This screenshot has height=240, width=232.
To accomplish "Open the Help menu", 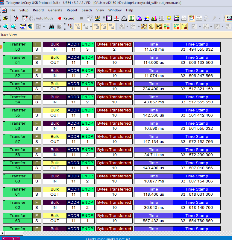I will (x=130, y=10).
